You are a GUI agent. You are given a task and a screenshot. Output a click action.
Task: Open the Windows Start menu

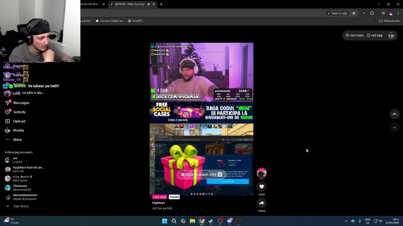pos(165,221)
